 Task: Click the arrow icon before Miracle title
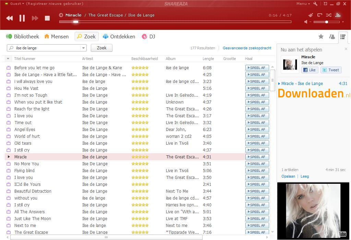[61, 15]
